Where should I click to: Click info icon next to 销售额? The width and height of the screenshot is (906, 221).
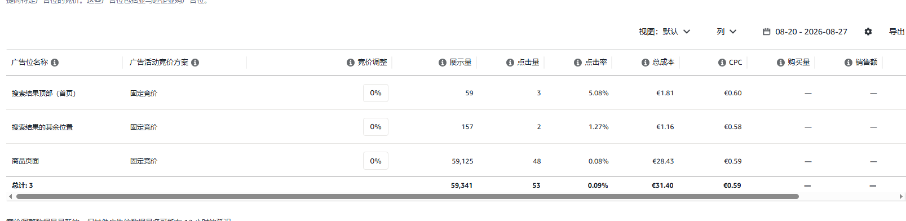pos(848,63)
